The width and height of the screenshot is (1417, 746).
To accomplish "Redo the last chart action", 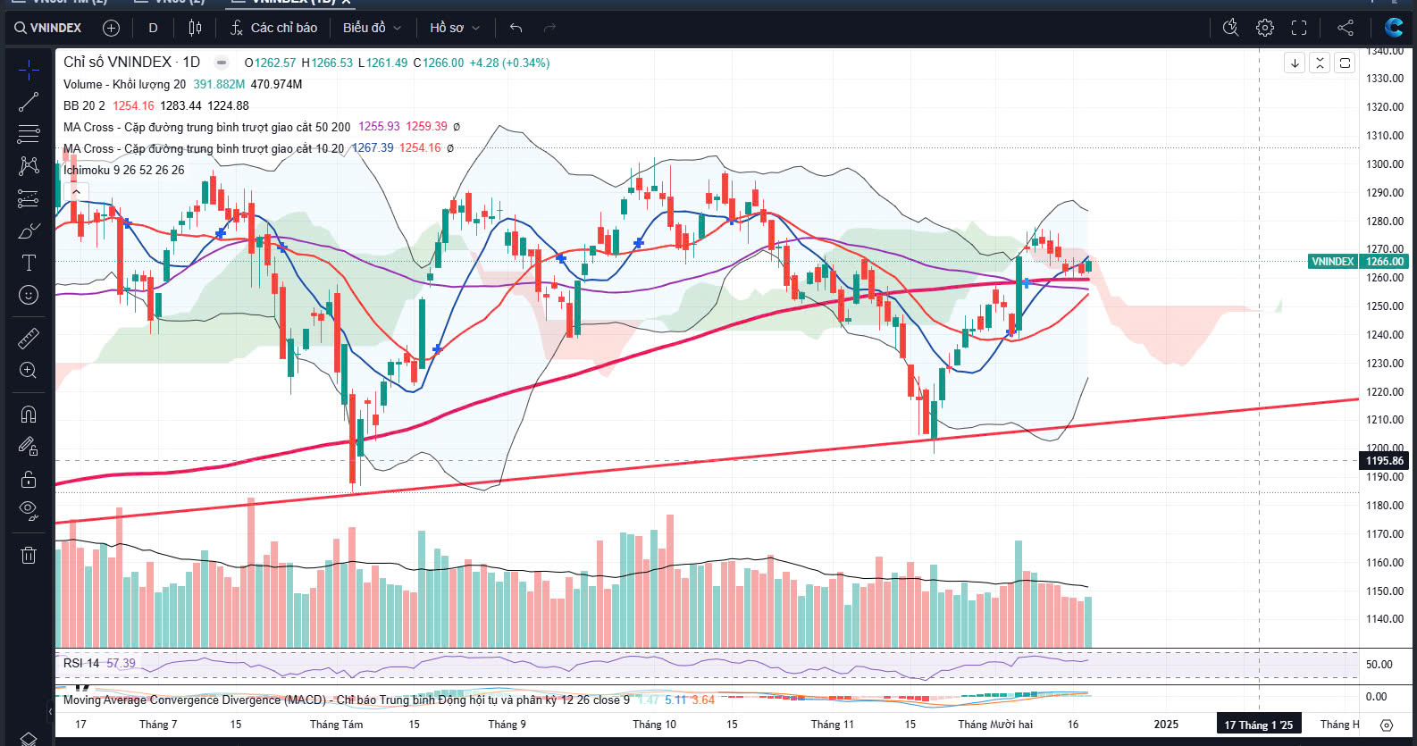I will 549,28.
